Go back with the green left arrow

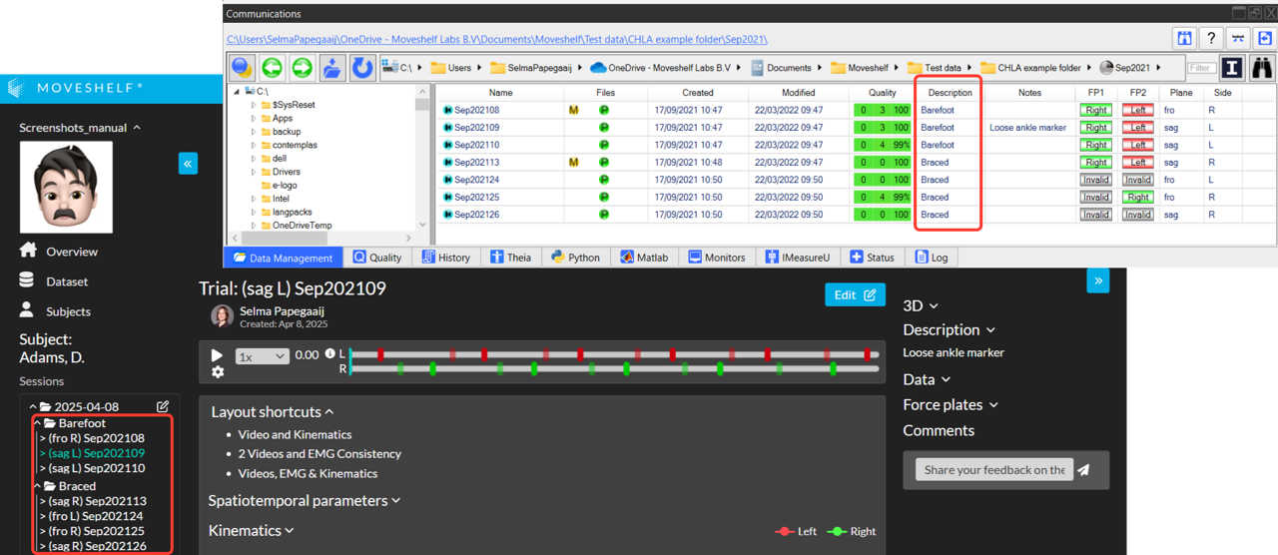click(272, 68)
